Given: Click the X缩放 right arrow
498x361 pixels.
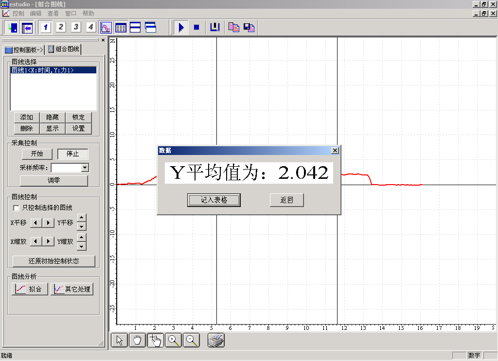Looking at the screenshot, I should tap(48, 241).
